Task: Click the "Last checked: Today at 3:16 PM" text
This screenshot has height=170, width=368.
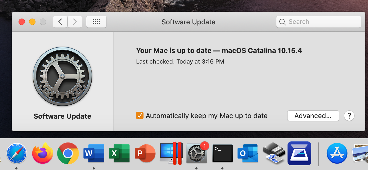Action: 180,62
